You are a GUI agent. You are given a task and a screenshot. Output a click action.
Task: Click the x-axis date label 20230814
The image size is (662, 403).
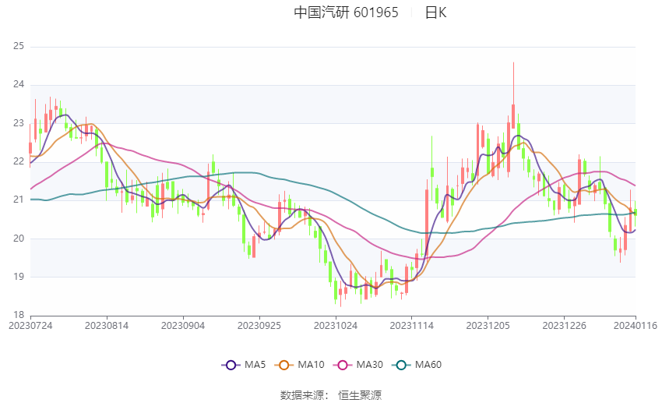(107, 326)
